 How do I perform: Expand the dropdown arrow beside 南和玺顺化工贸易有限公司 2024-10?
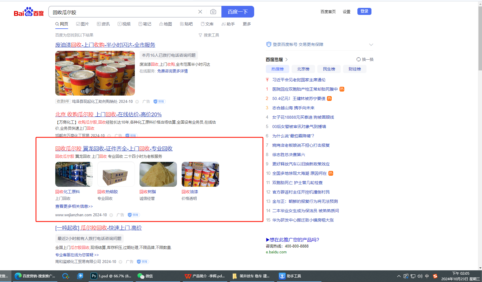click(120, 262)
